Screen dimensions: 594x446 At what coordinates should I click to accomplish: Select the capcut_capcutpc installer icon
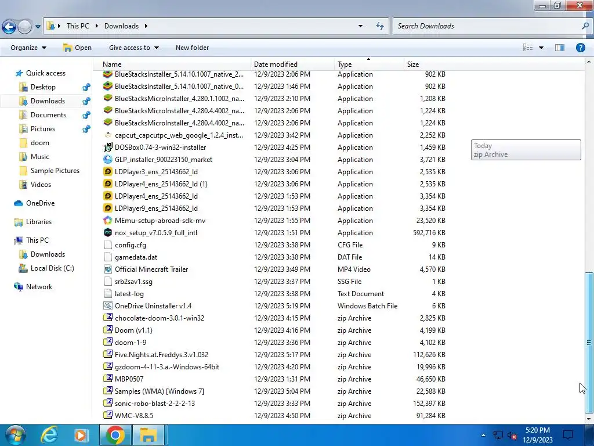pyautogui.click(x=108, y=135)
